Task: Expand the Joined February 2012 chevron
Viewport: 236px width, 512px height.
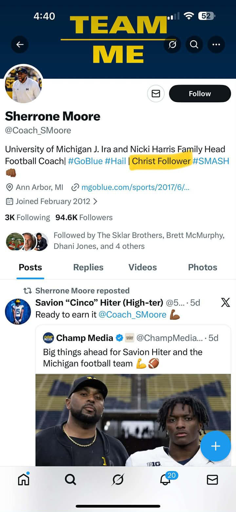Action: 95,201
